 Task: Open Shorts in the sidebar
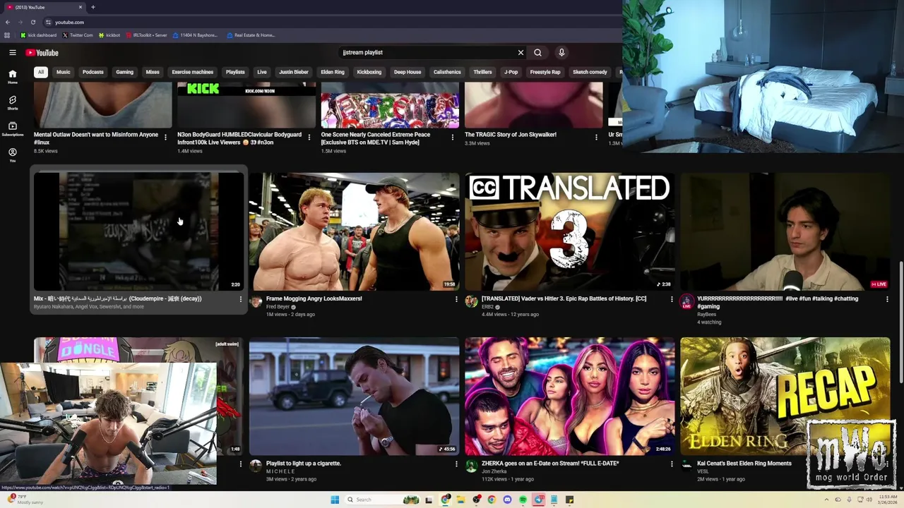(x=12, y=102)
